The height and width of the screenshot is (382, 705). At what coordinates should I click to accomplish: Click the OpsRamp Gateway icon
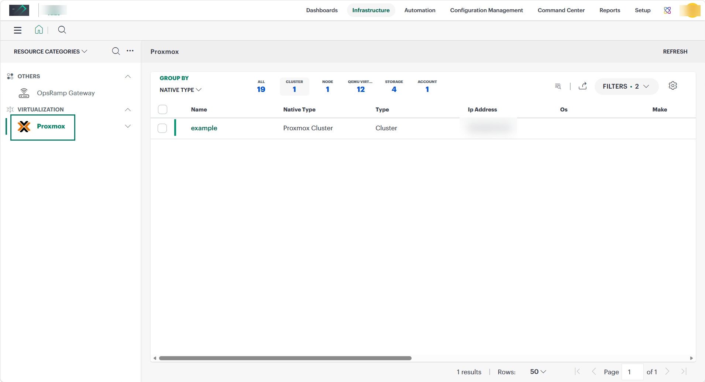[x=24, y=93]
